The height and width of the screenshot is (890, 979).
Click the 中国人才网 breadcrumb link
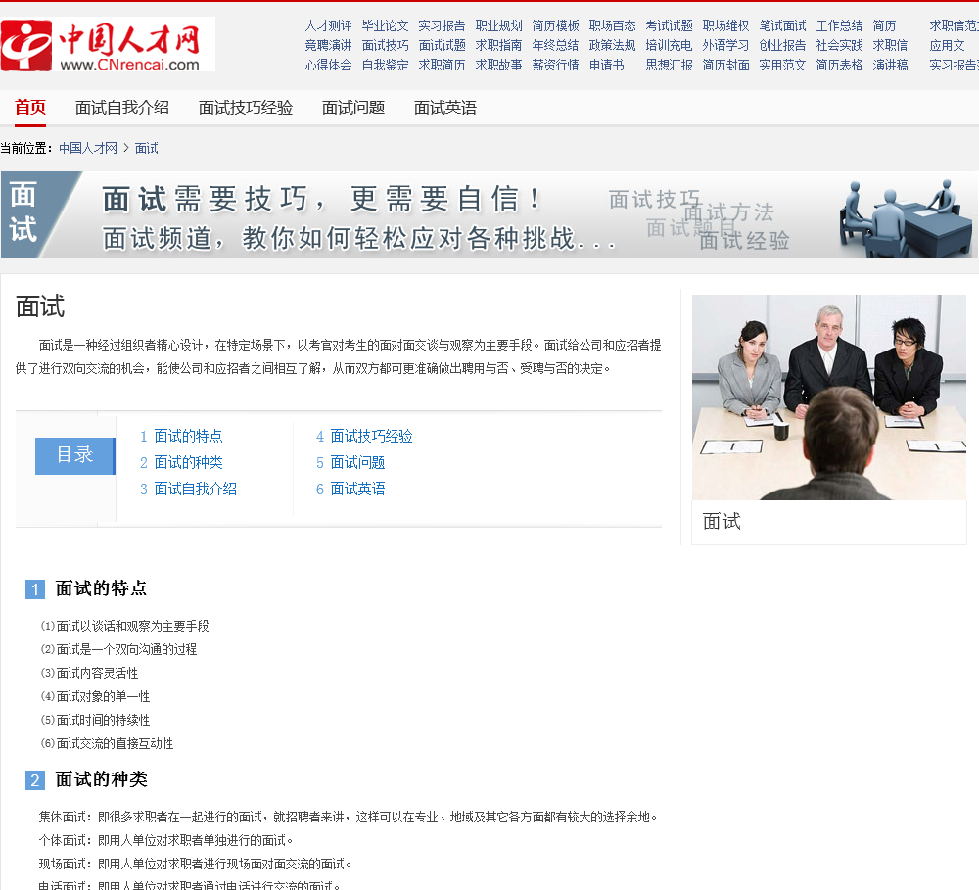pyautogui.click(x=88, y=148)
